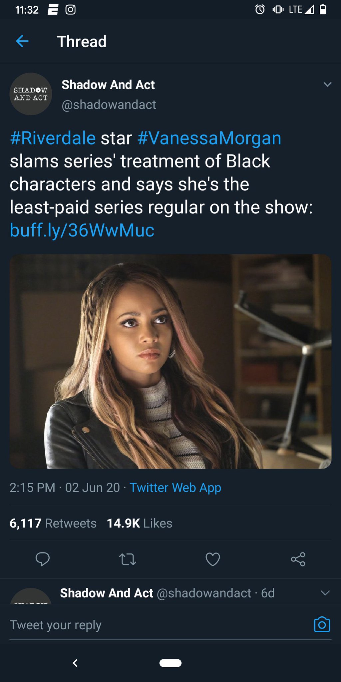Open the #VanessaMorgan hashtag
This screenshot has height=682, width=341.
[209, 138]
